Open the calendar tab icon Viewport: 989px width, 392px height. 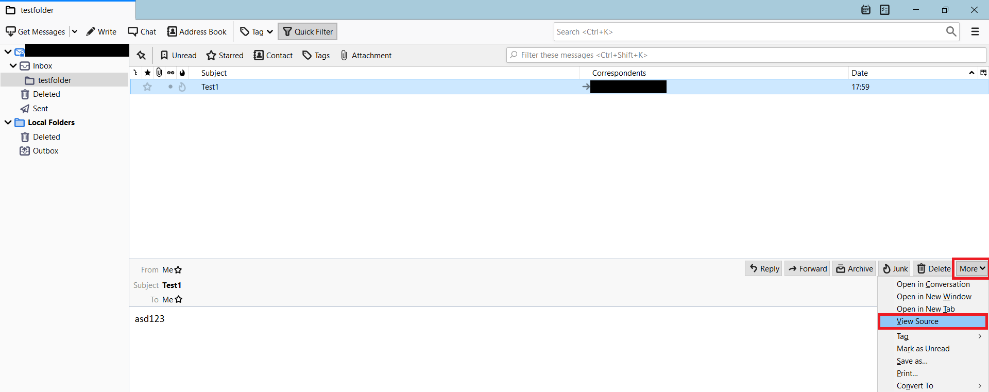pyautogui.click(x=866, y=10)
